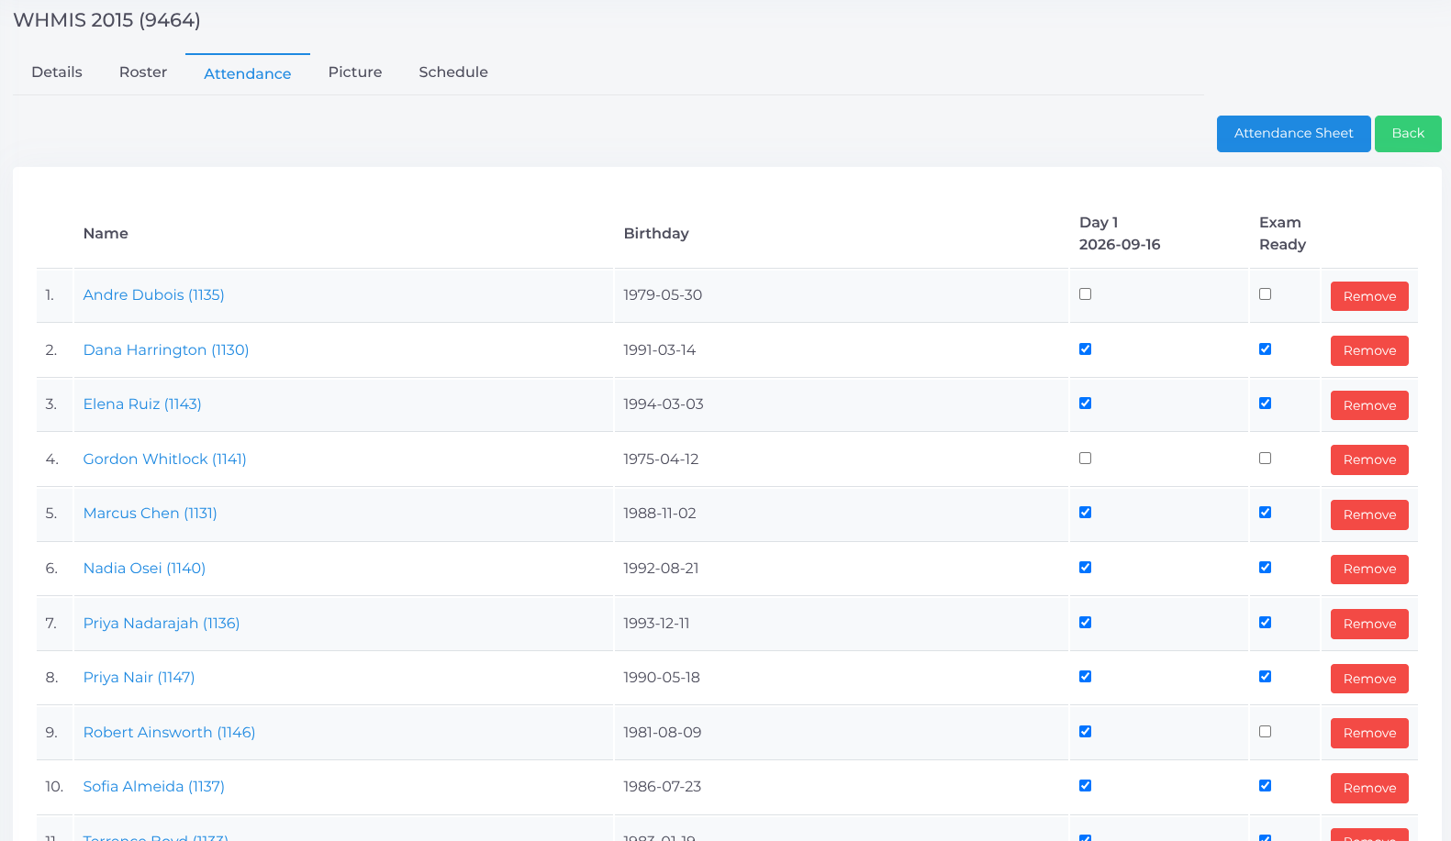The image size is (1451, 841).
Task: Open Priya Nadarajah (1136) link
Action: 162,624
